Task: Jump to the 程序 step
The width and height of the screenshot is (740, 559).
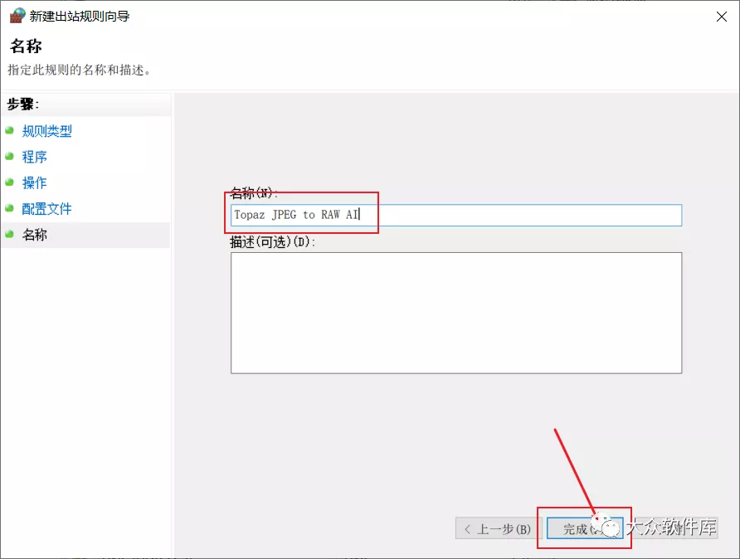Action: click(x=35, y=157)
